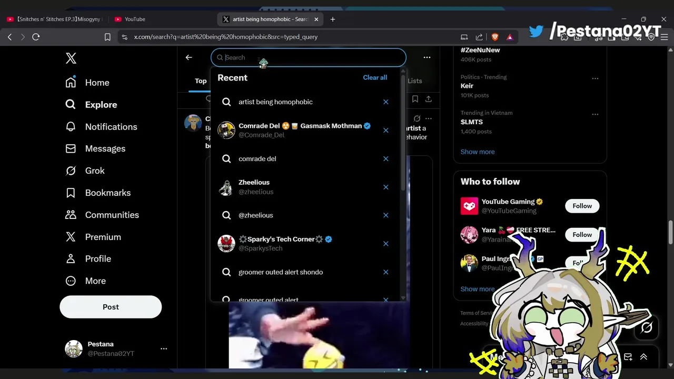This screenshot has width=674, height=379.
Task: Open YouTube Gaming profile
Action: click(x=508, y=202)
